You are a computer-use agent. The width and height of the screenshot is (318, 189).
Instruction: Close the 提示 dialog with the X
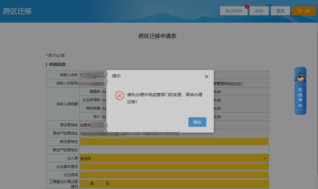[x=206, y=76]
